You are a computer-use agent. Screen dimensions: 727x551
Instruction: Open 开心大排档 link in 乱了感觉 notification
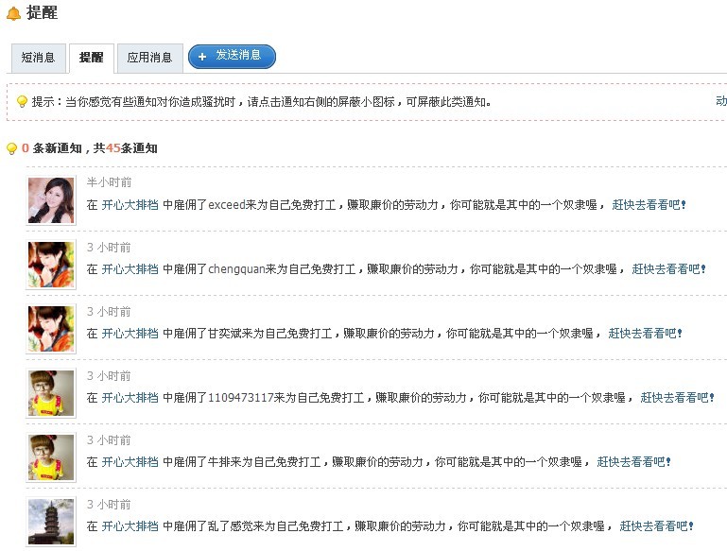click(130, 526)
